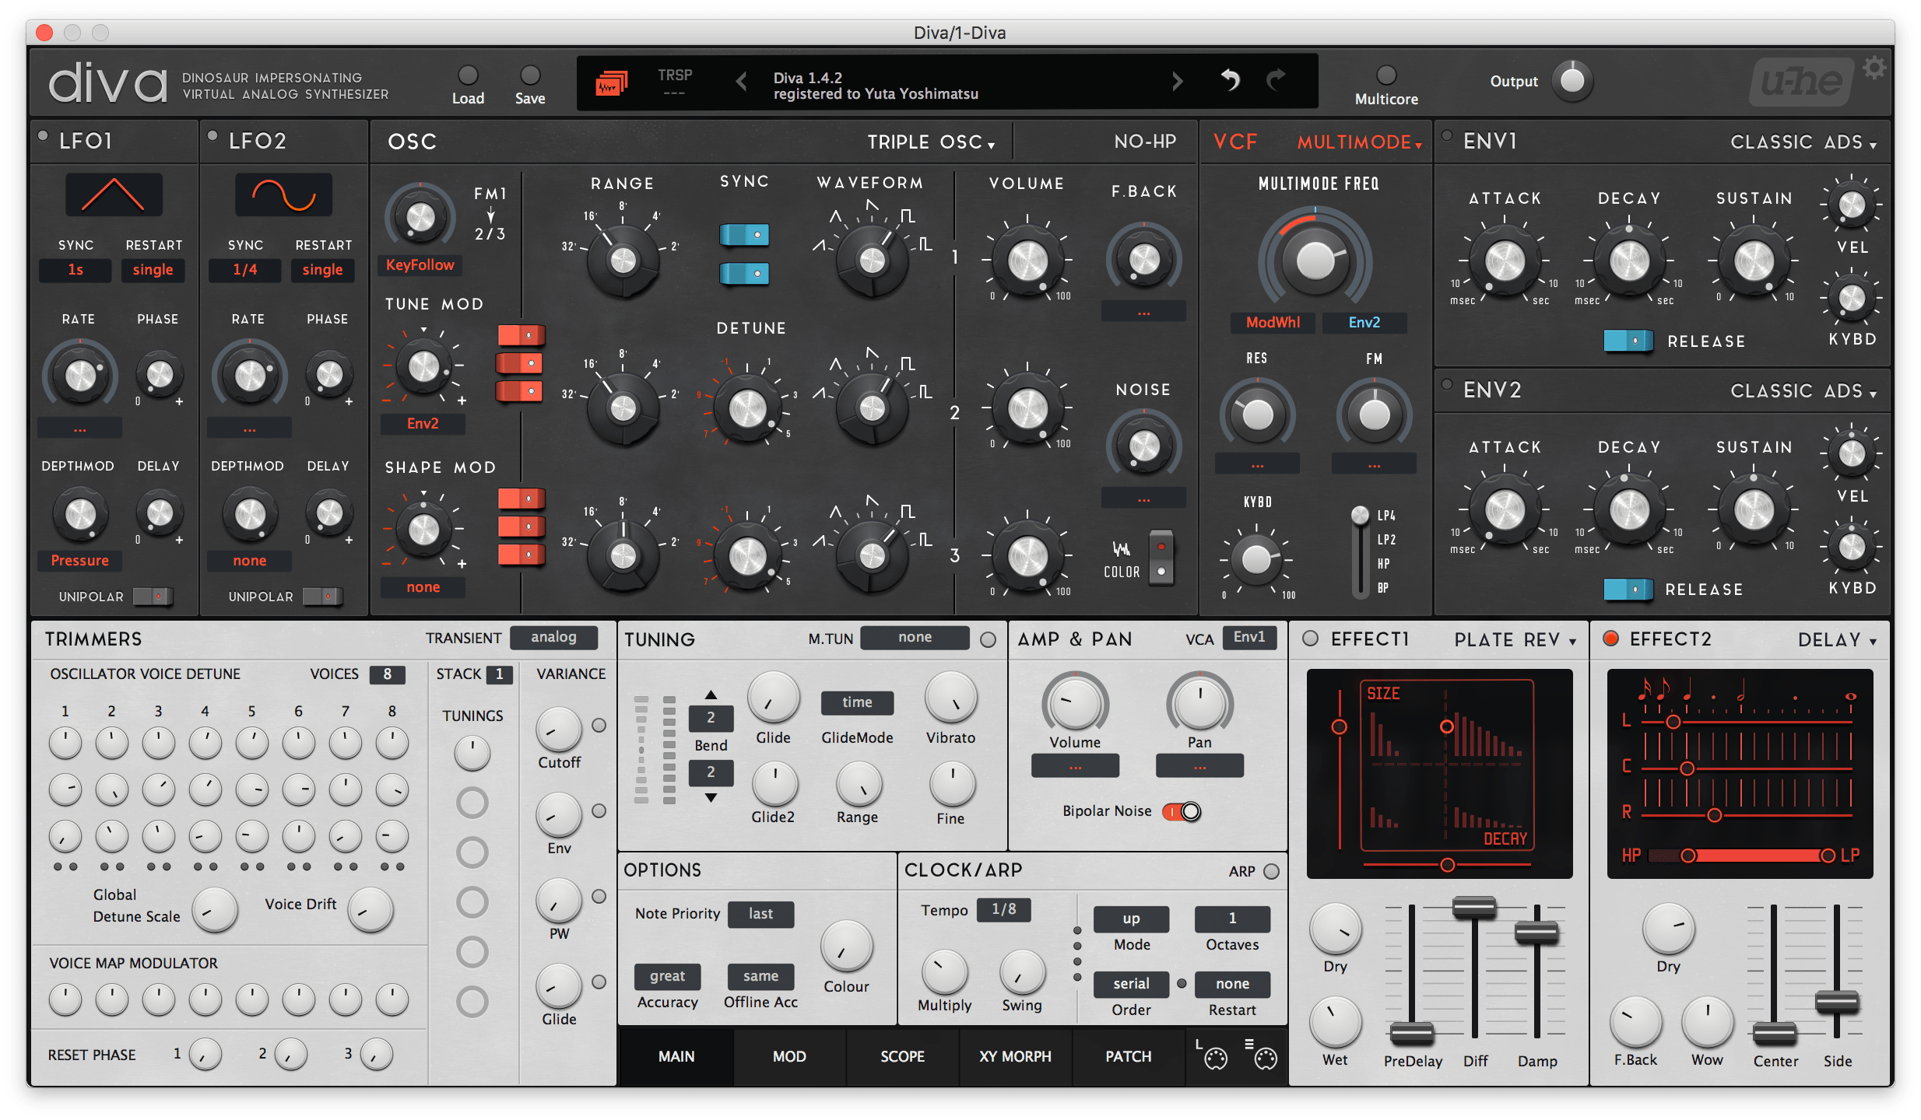Switch to the MAIN tab
Screen dimensions: 1921x1120
point(676,1056)
